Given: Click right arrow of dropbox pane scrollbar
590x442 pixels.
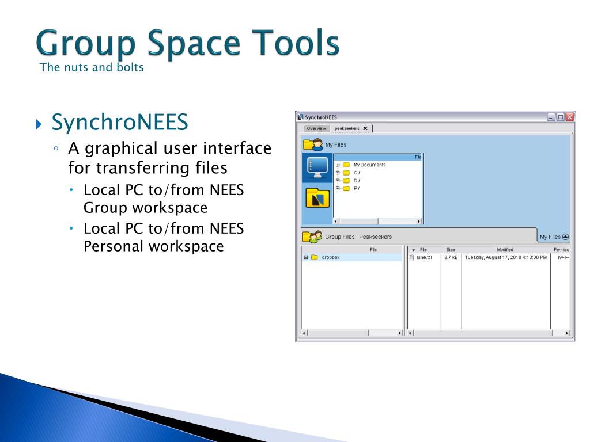Looking at the screenshot, I should [x=400, y=333].
